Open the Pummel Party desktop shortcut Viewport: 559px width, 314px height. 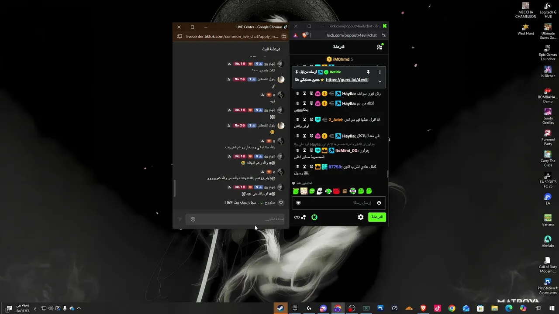click(548, 138)
